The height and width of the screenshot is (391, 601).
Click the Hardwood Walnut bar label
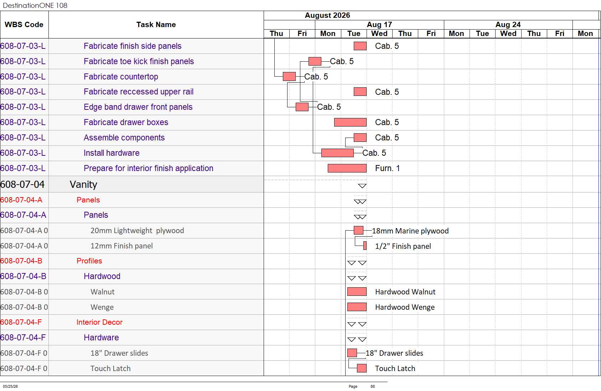405,292
